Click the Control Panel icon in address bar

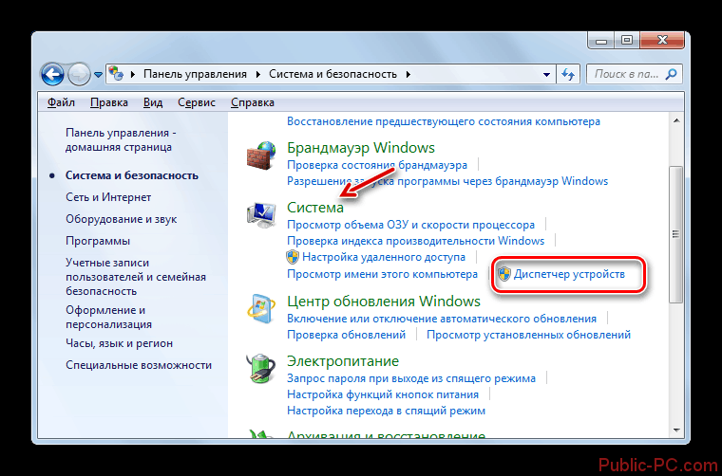117,74
